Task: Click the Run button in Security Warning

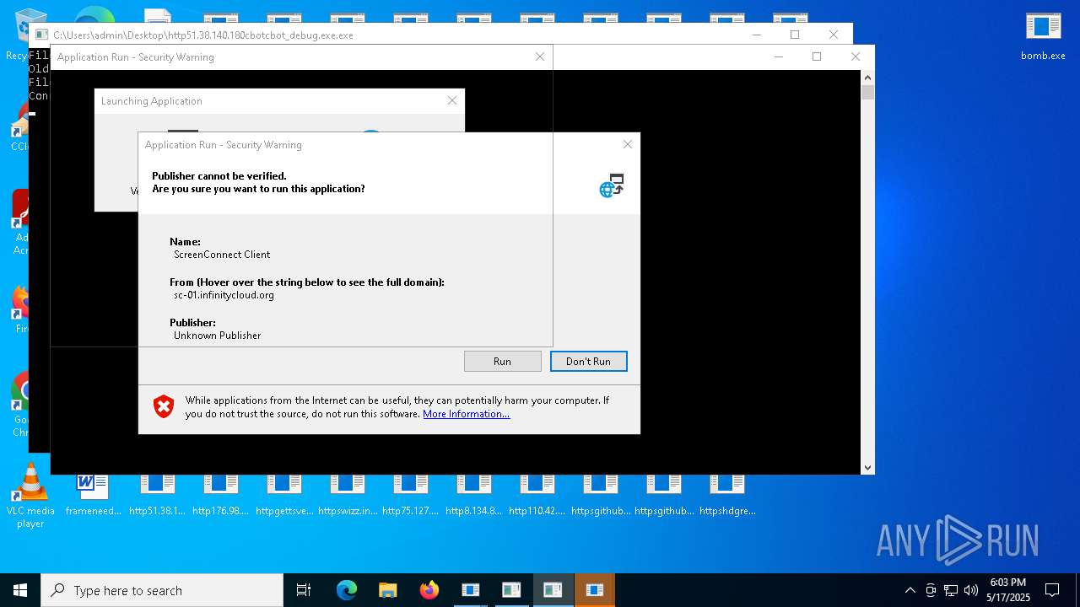Action: [x=502, y=361]
